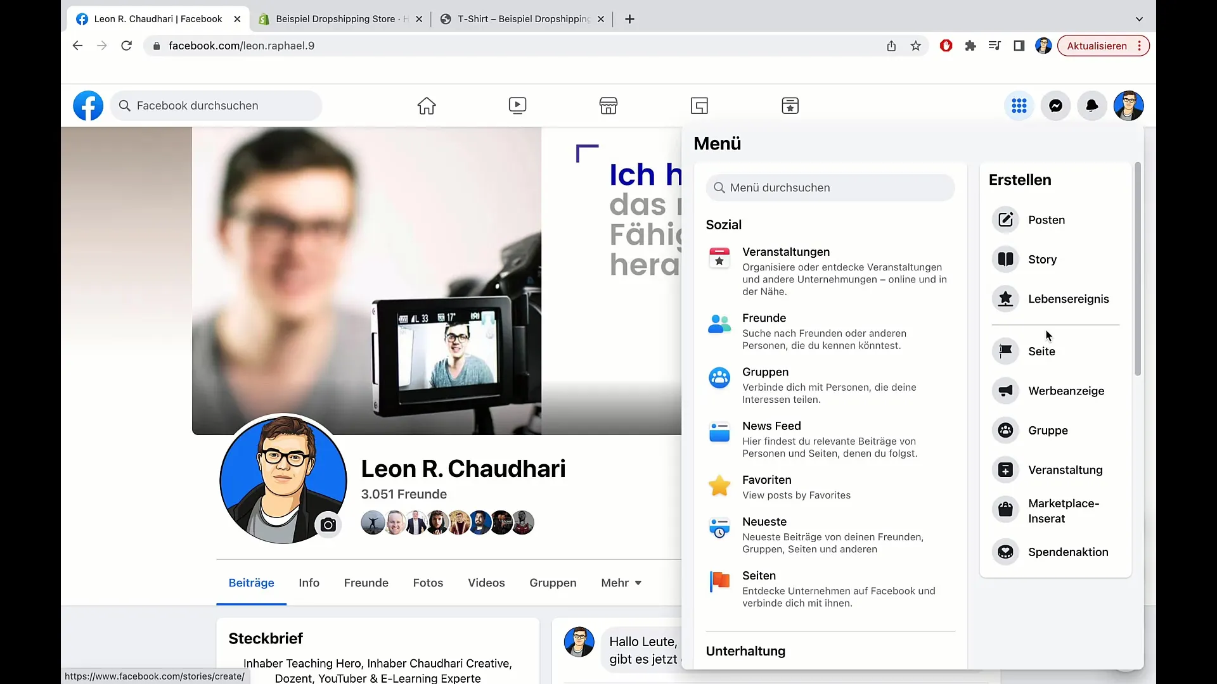Create a Veranstaltung from Erstellen
The image size is (1217, 684).
pos(1056,470)
